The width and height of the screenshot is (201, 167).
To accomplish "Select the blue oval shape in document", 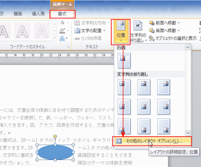I will point(55,152).
